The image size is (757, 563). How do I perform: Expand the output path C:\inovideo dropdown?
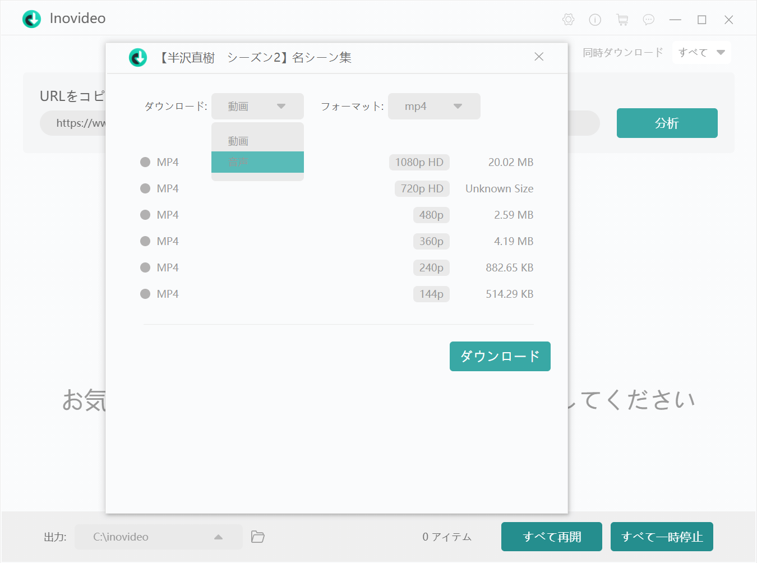pyautogui.click(x=159, y=537)
